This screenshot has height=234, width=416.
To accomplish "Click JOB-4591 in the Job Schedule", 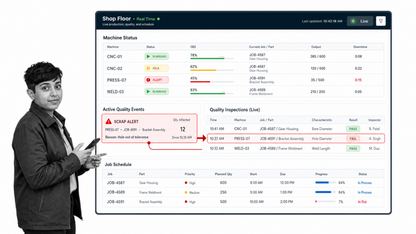I will 116,202.
